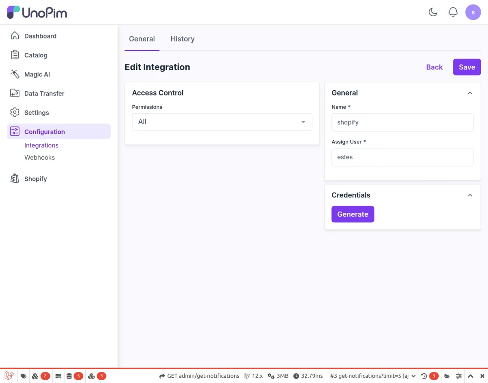The image size is (488, 383).
Task: Click the Data Transfer folder icon
Action: (x=15, y=93)
